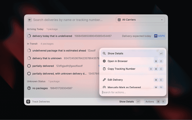192x120 pixels.
Task: Click the USPS carrier tag
Action: point(160,36)
